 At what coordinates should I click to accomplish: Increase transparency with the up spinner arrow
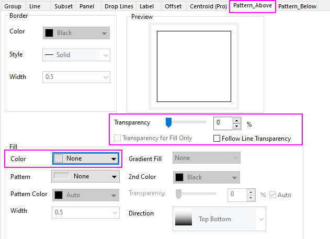coord(236,120)
